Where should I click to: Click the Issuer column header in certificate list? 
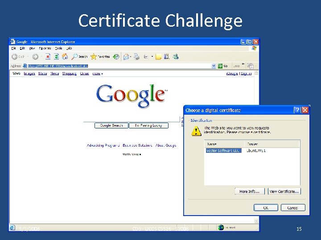272,144
